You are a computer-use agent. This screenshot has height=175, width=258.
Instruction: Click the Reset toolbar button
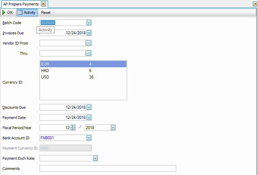point(46,13)
